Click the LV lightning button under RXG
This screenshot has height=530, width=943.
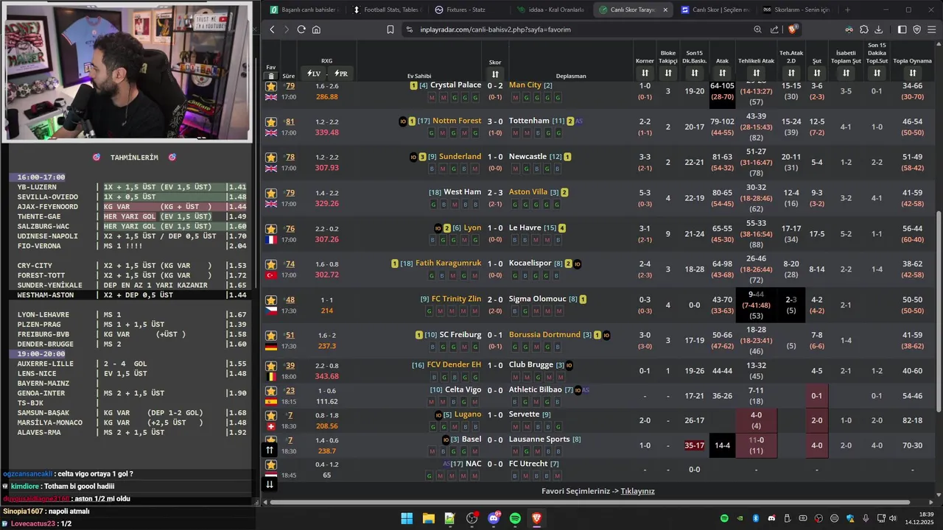tap(314, 74)
